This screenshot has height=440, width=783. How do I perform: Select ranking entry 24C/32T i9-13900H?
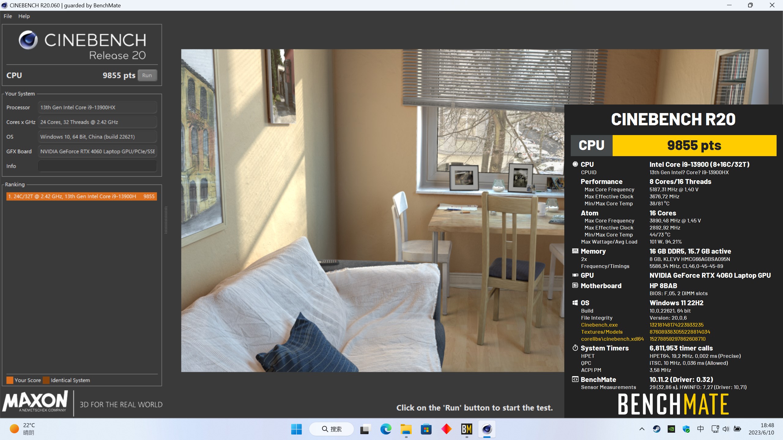81,196
